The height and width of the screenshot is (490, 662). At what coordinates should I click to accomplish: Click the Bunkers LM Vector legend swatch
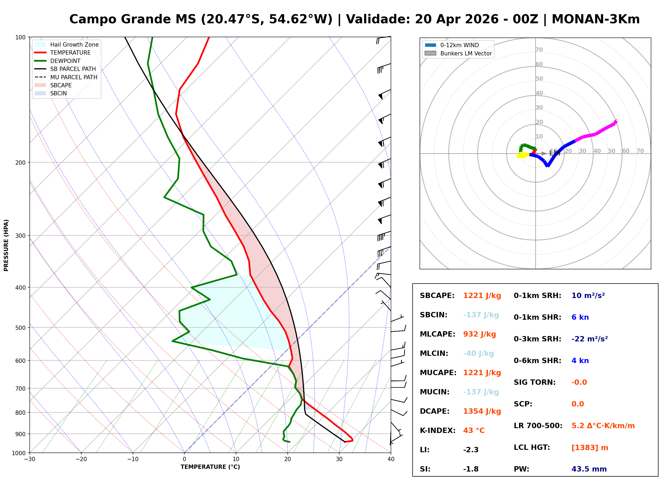(x=431, y=53)
